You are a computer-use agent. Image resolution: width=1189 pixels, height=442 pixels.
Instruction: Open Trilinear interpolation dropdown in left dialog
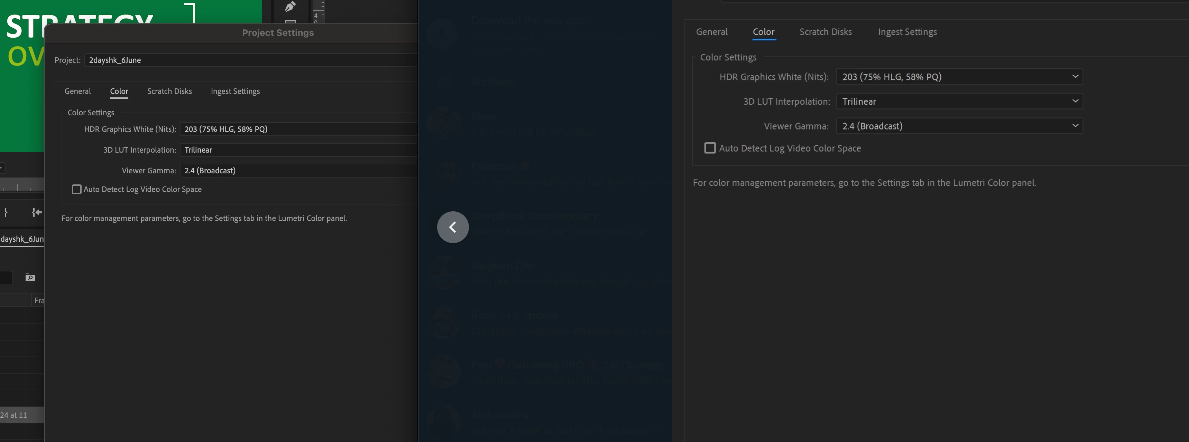pos(298,150)
